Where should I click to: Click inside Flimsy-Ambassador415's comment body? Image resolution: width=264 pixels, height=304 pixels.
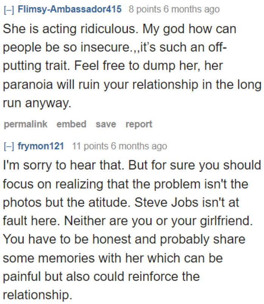pyautogui.click(x=113, y=65)
